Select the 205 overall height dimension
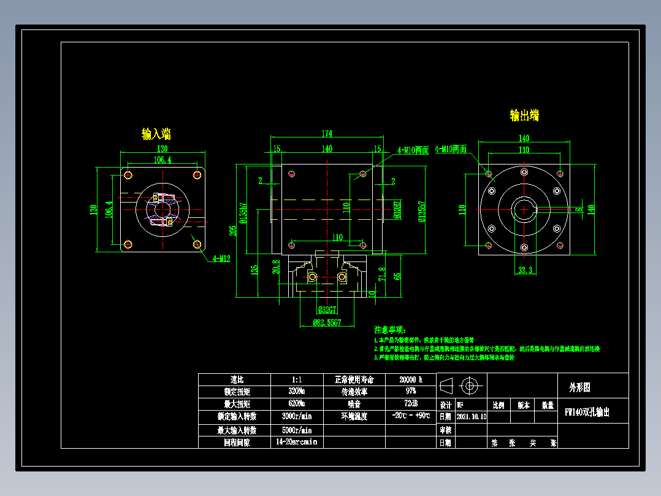 point(233,231)
